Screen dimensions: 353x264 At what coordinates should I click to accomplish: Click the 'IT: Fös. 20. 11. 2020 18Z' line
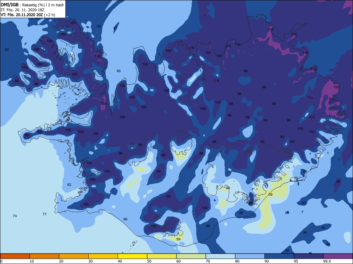click(x=23, y=10)
